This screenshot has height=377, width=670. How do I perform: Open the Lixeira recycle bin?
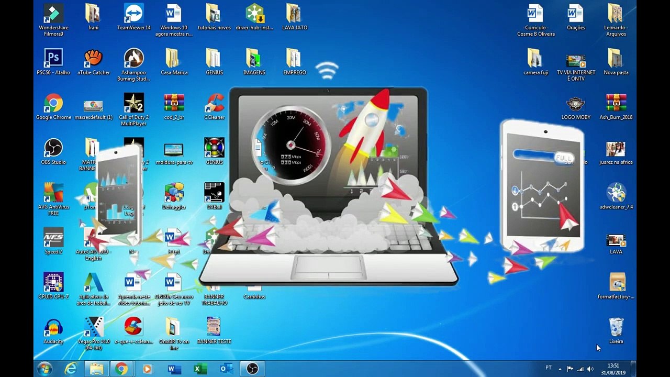[x=616, y=331]
